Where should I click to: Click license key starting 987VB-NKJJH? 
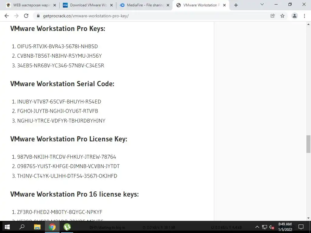pos(67,157)
